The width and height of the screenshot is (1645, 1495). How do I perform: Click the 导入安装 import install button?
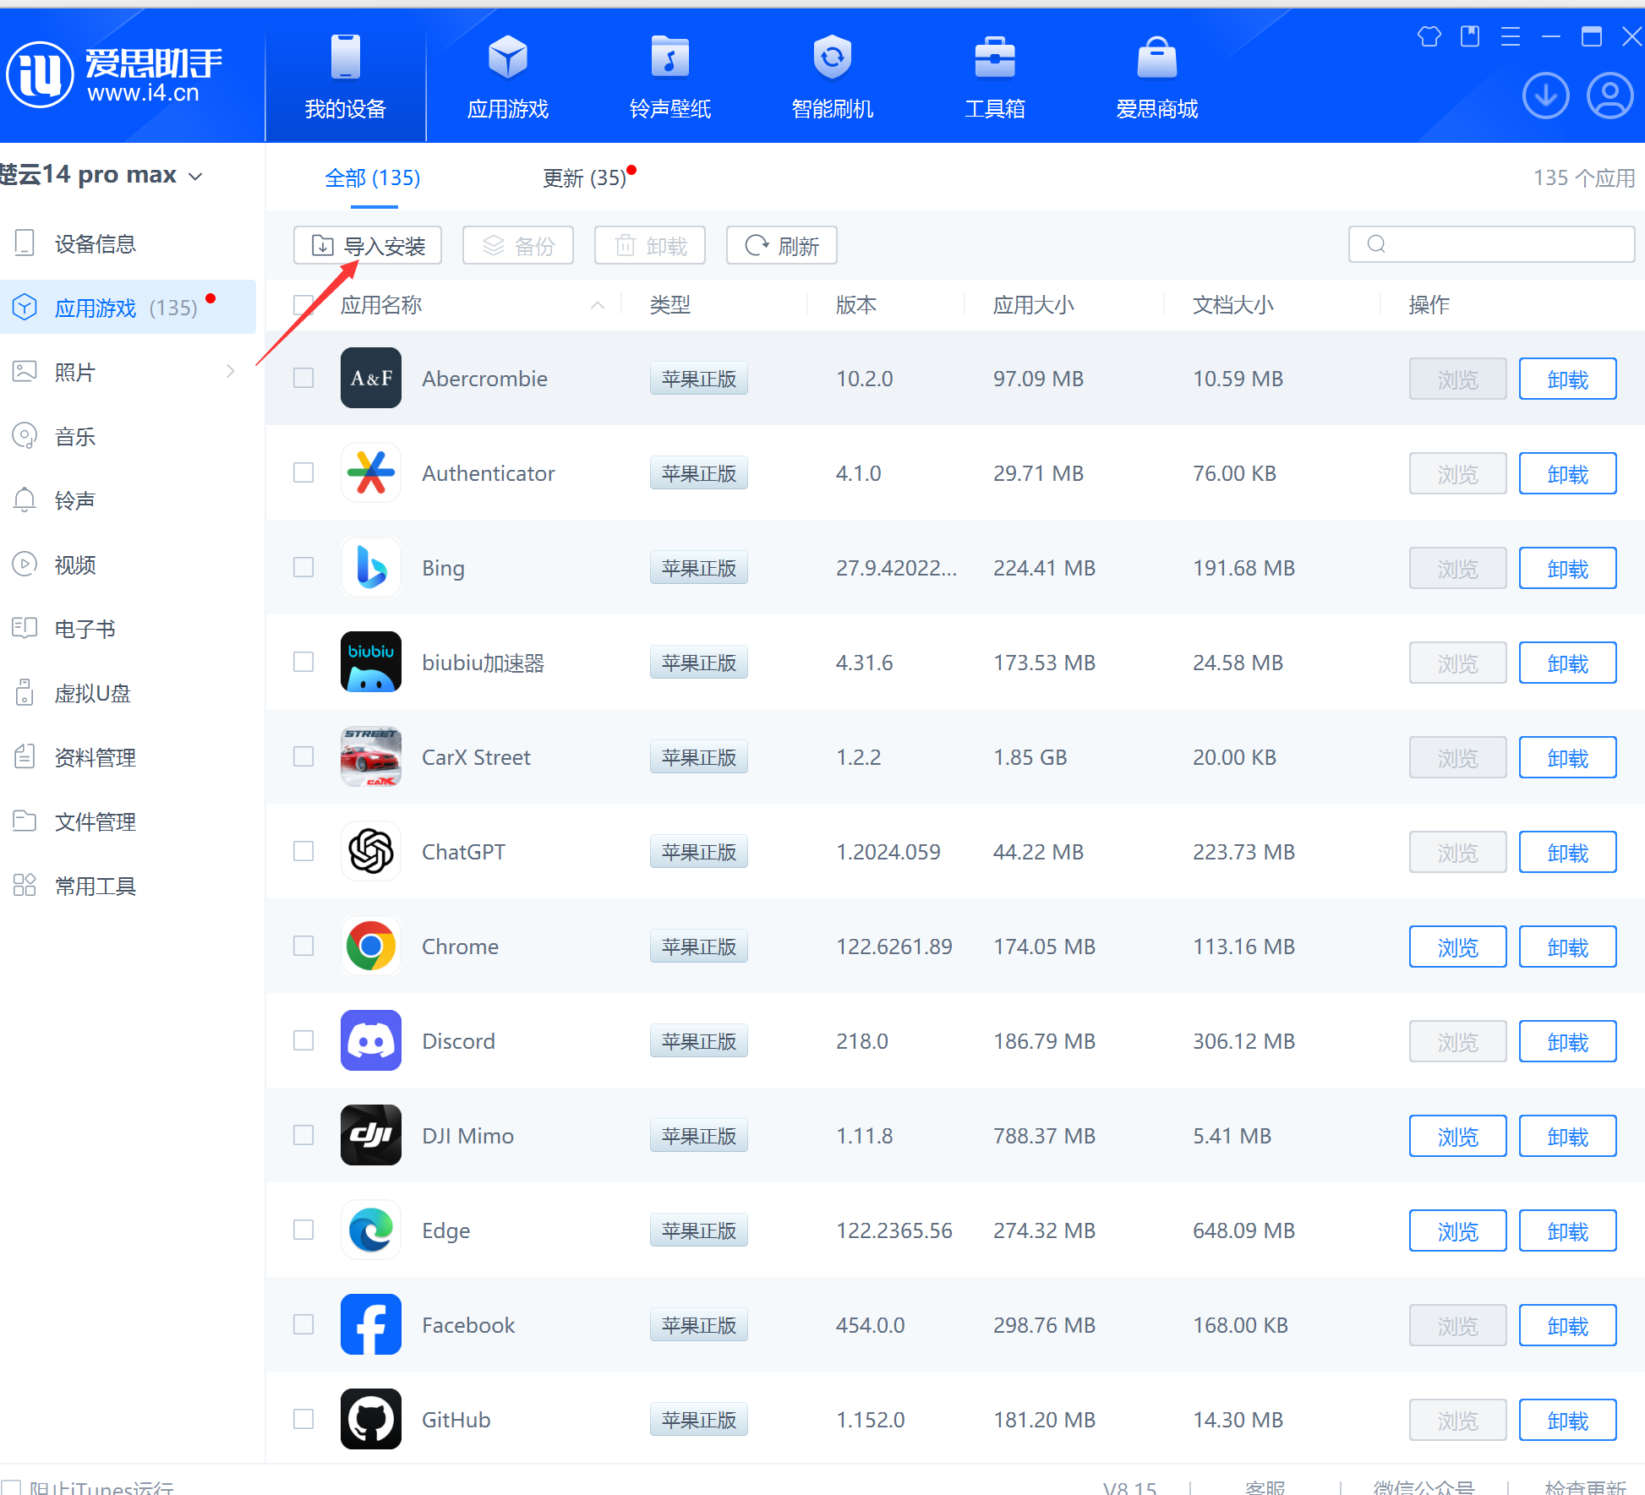click(x=368, y=246)
